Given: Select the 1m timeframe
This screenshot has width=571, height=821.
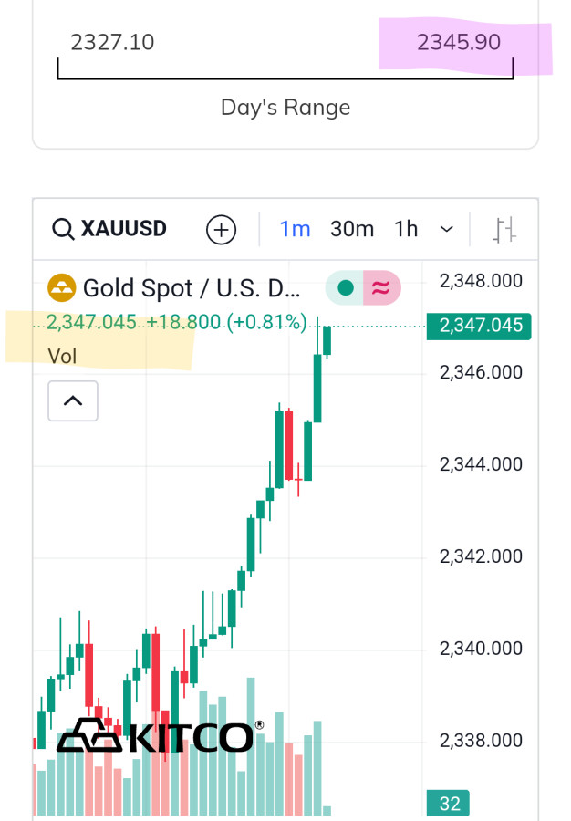Looking at the screenshot, I should coord(295,229).
